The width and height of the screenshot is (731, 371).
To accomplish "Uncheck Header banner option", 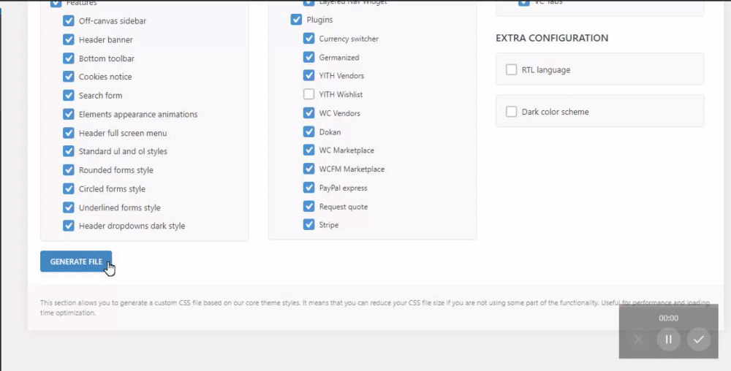I will (69, 39).
